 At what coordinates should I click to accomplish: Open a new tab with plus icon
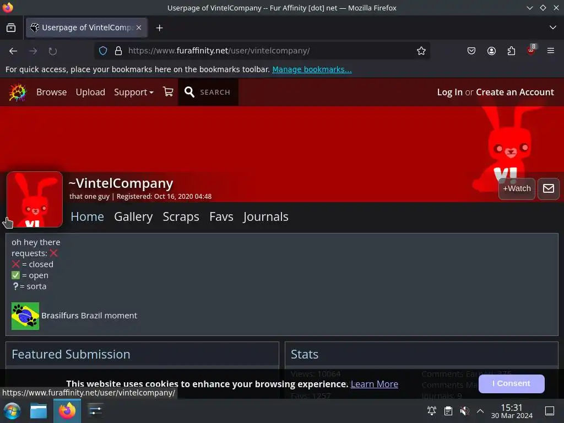(x=159, y=28)
